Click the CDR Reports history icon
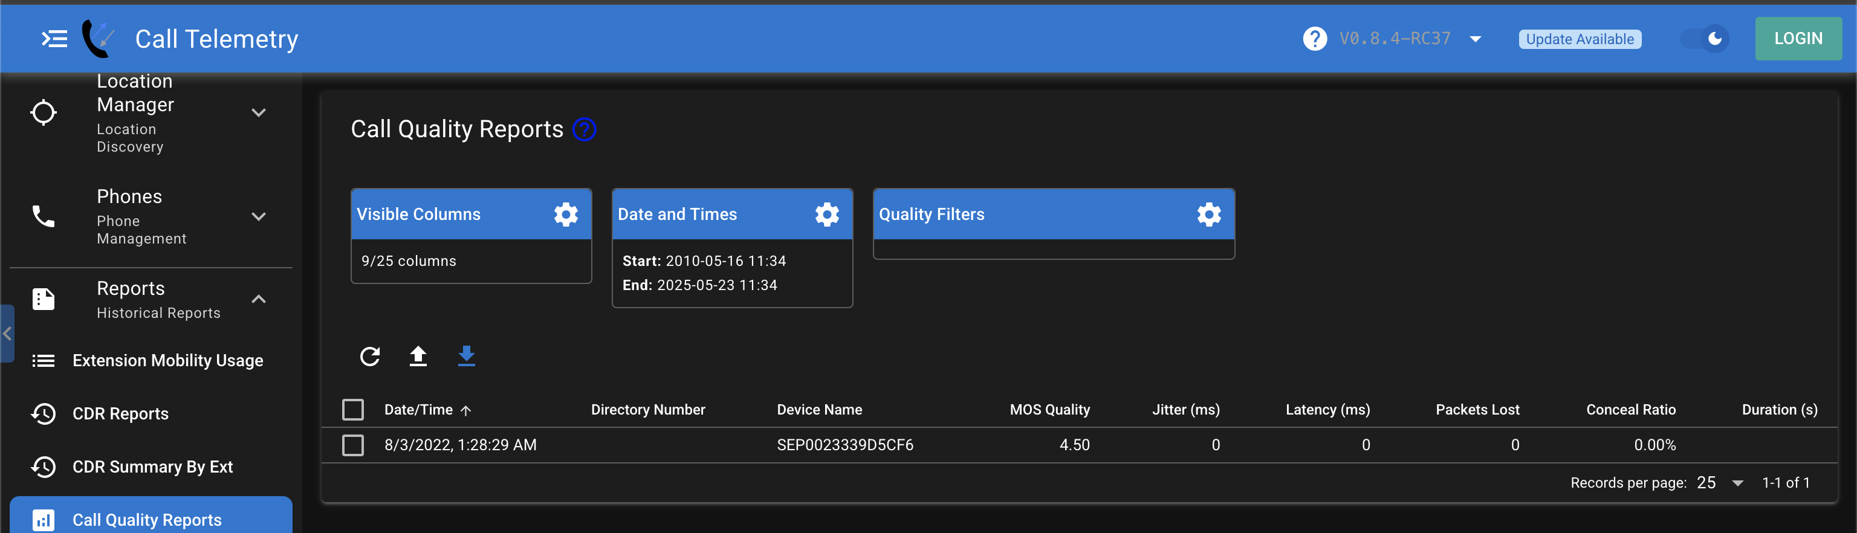 [x=44, y=413]
